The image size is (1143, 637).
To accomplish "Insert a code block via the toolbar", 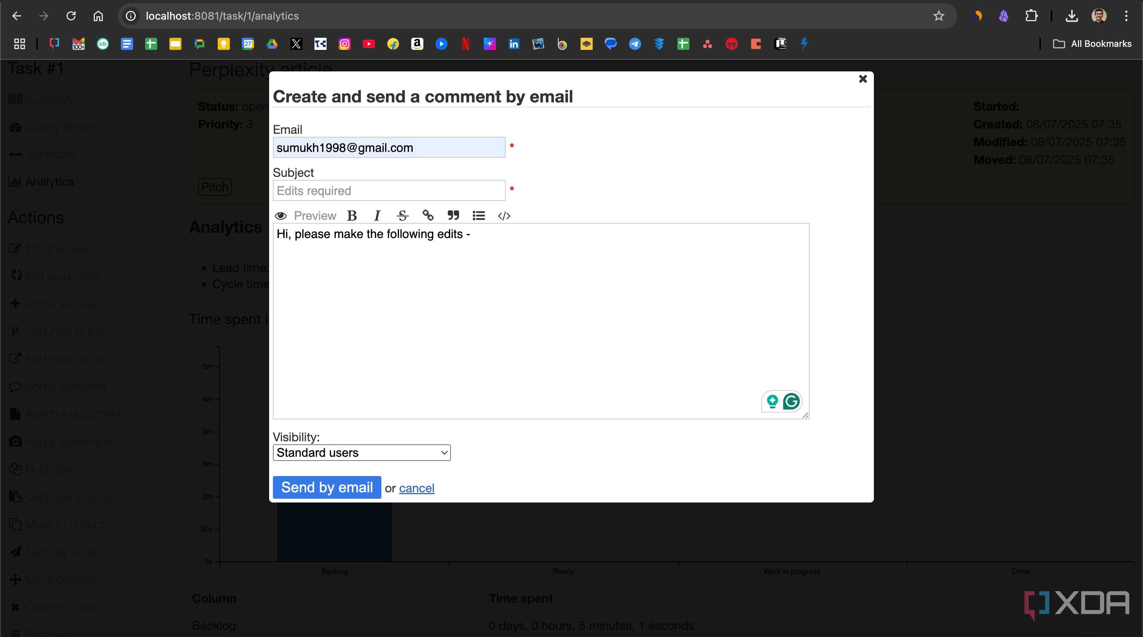I will tap(504, 216).
